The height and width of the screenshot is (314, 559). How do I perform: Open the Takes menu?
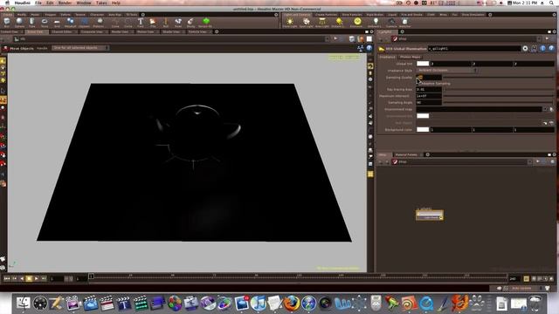[101, 3]
